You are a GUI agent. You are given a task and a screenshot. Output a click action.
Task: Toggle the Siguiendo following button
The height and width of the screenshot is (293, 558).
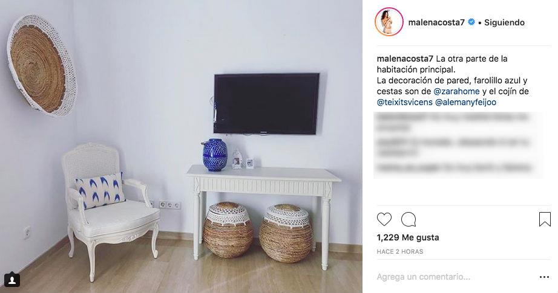click(x=504, y=22)
